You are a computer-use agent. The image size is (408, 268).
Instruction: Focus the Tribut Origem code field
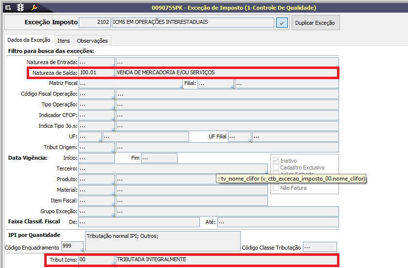[x=96, y=147]
